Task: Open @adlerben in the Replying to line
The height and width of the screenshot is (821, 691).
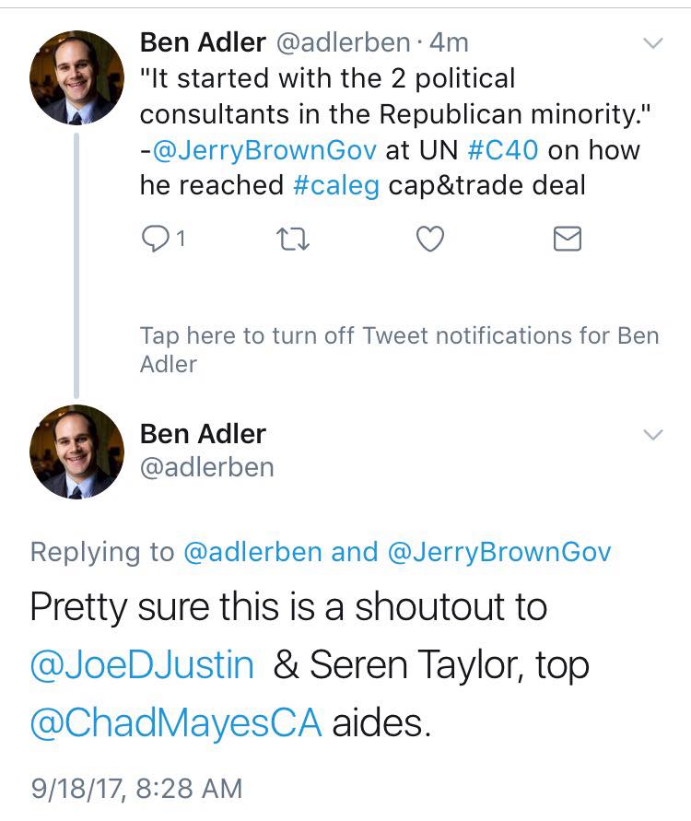Action: click(253, 552)
